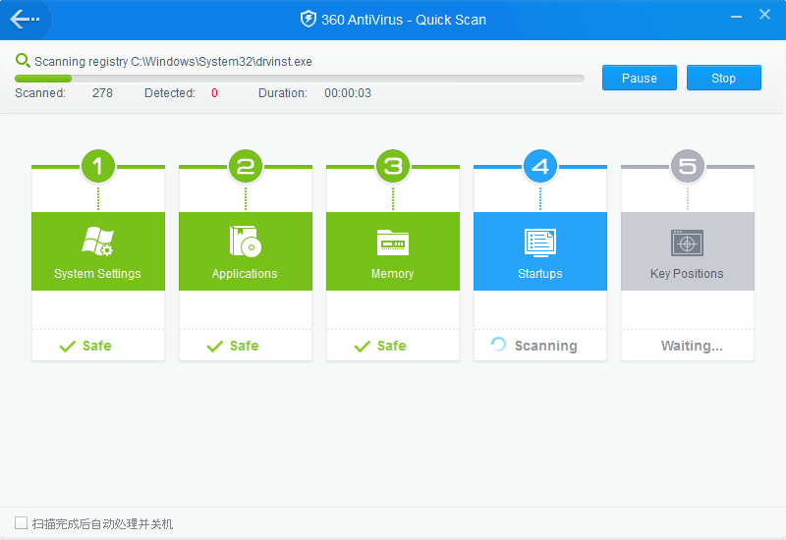Click the checkmark under Memory
The image size is (786, 540).
click(x=362, y=347)
